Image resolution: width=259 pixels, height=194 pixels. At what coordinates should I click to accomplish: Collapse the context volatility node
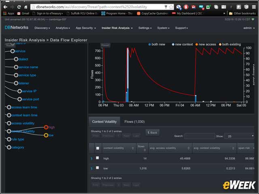point(9,131)
